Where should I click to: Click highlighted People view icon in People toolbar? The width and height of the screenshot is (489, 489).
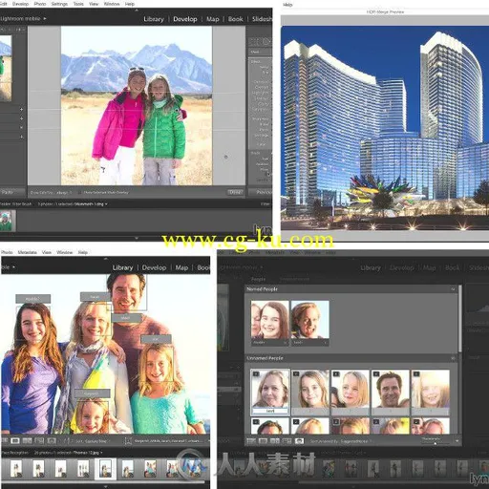tap(299, 441)
